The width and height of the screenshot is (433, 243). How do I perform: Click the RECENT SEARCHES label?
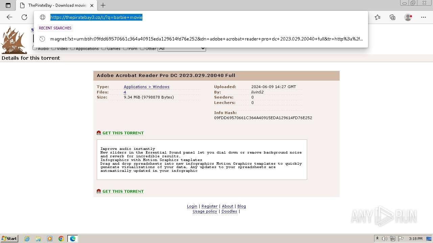[x=55, y=28]
